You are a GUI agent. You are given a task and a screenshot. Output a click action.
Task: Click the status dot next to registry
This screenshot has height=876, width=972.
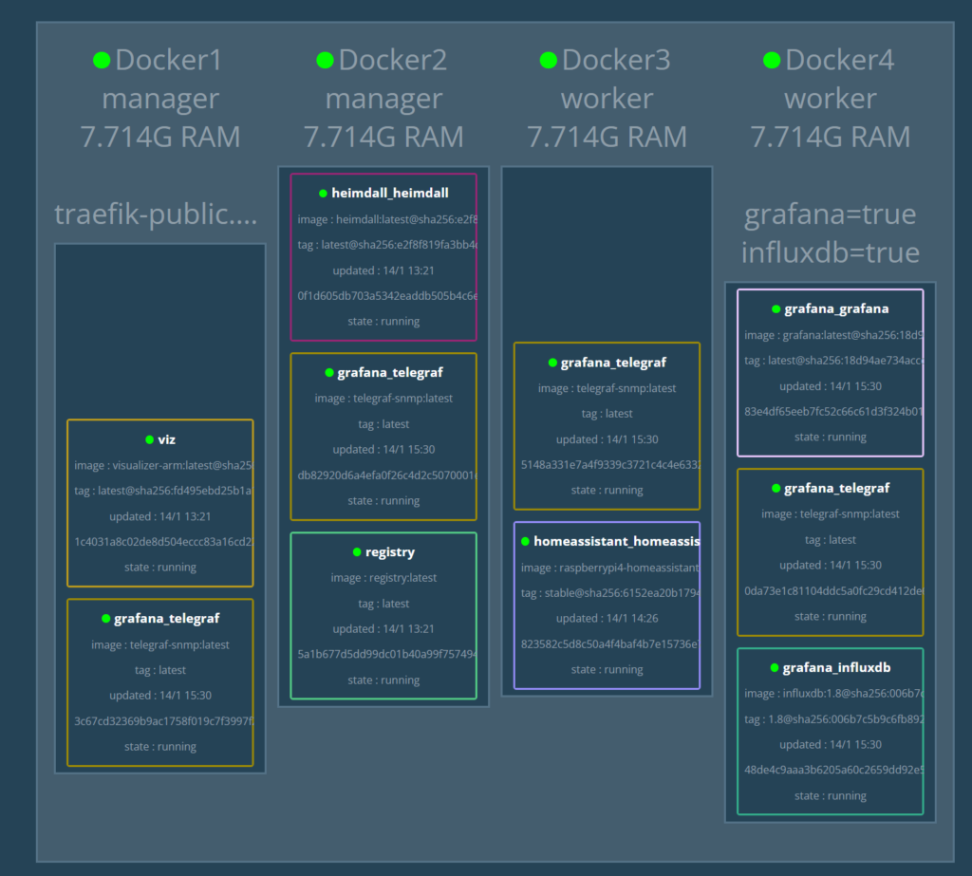[x=357, y=551]
